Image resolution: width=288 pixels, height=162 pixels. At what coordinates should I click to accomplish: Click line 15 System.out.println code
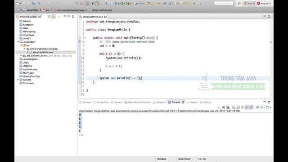point(120,78)
